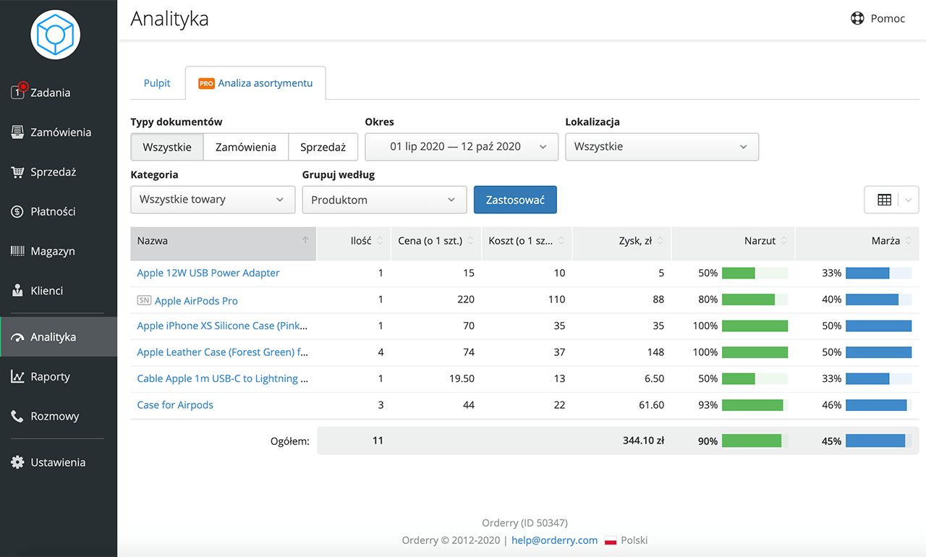
Task: Open the Okres date range dropdown
Action: tap(462, 147)
